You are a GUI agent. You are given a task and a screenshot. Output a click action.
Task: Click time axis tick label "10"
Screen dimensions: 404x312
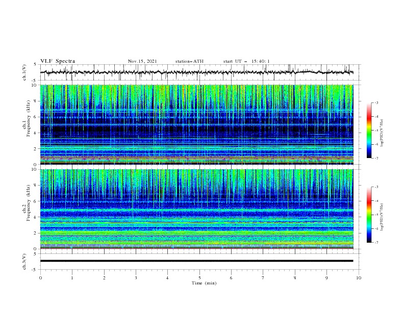[359, 278]
